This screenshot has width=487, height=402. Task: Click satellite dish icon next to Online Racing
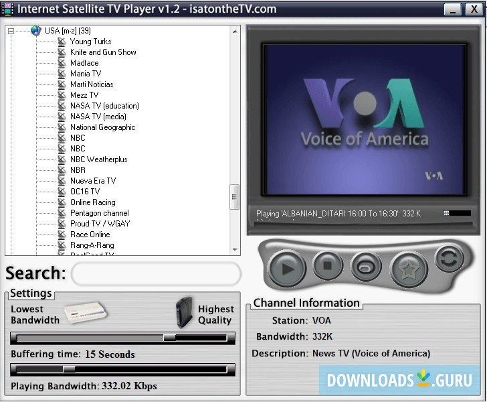click(62, 202)
